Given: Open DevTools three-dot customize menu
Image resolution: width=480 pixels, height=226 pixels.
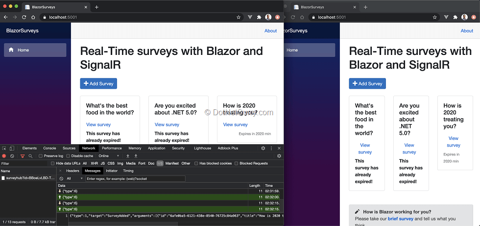Looking at the screenshot, I should [271, 148].
